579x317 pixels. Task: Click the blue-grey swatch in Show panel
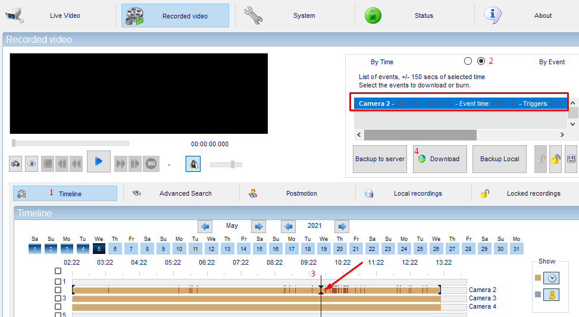point(538,294)
